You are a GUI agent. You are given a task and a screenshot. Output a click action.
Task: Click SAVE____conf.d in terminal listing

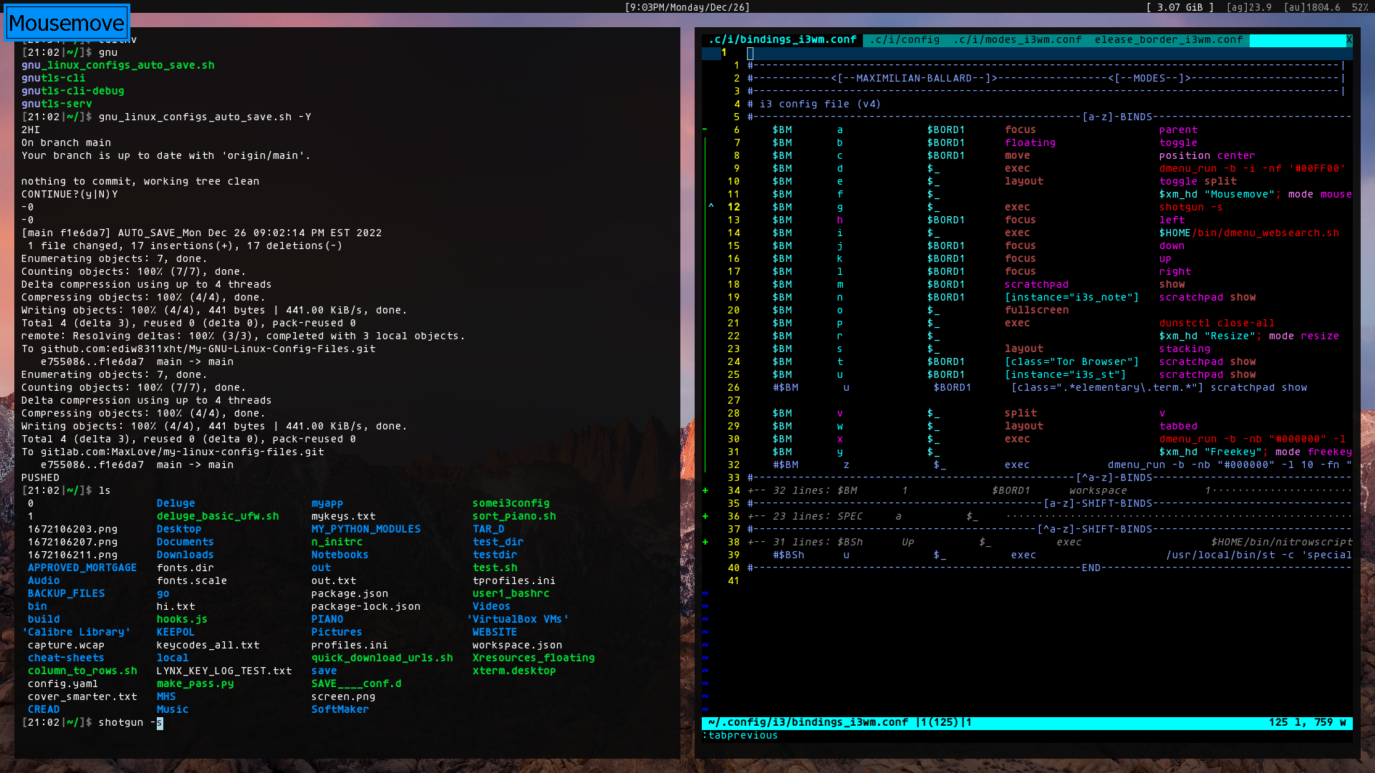click(x=356, y=684)
